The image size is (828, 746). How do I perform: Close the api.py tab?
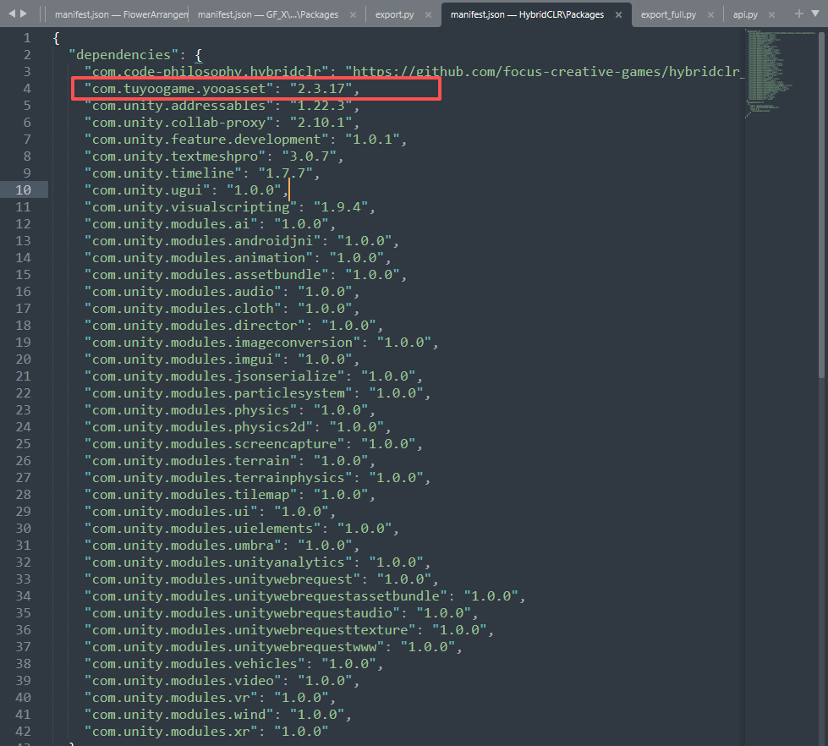(771, 14)
